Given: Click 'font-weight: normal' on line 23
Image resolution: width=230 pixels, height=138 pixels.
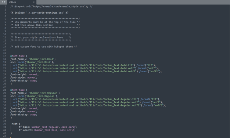Looking at the screenshot, I should (x=24, y=75).
